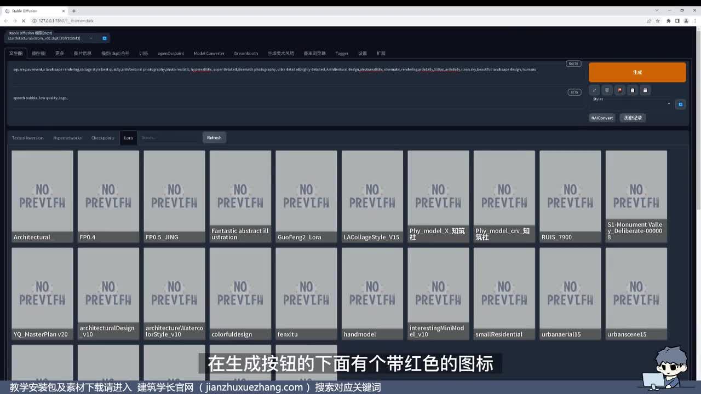The image size is (701, 394).
Task: Click the arrow read-parameters icon under generate
Action: (594, 90)
